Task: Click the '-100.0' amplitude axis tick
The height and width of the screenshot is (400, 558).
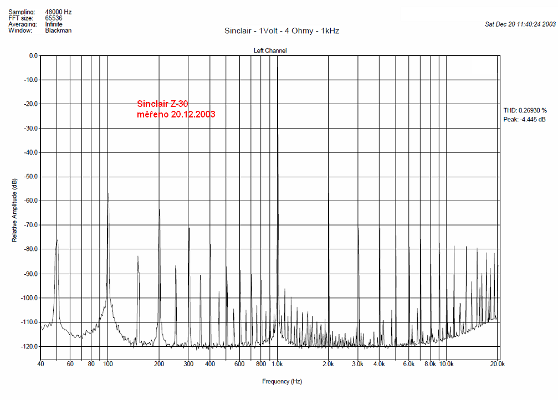Action: pyautogui.click(x=29, y=298)
